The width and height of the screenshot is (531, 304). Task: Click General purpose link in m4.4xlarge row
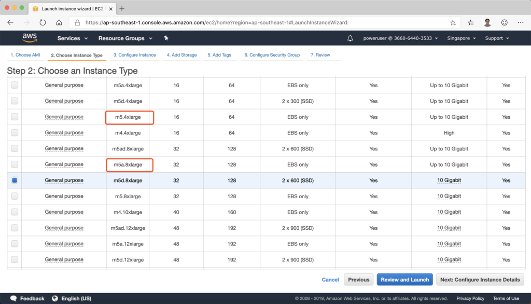point(64,133)
